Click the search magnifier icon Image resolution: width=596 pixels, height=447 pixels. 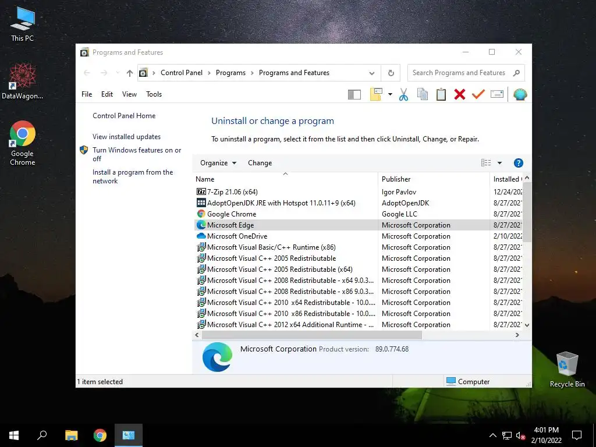516,73
